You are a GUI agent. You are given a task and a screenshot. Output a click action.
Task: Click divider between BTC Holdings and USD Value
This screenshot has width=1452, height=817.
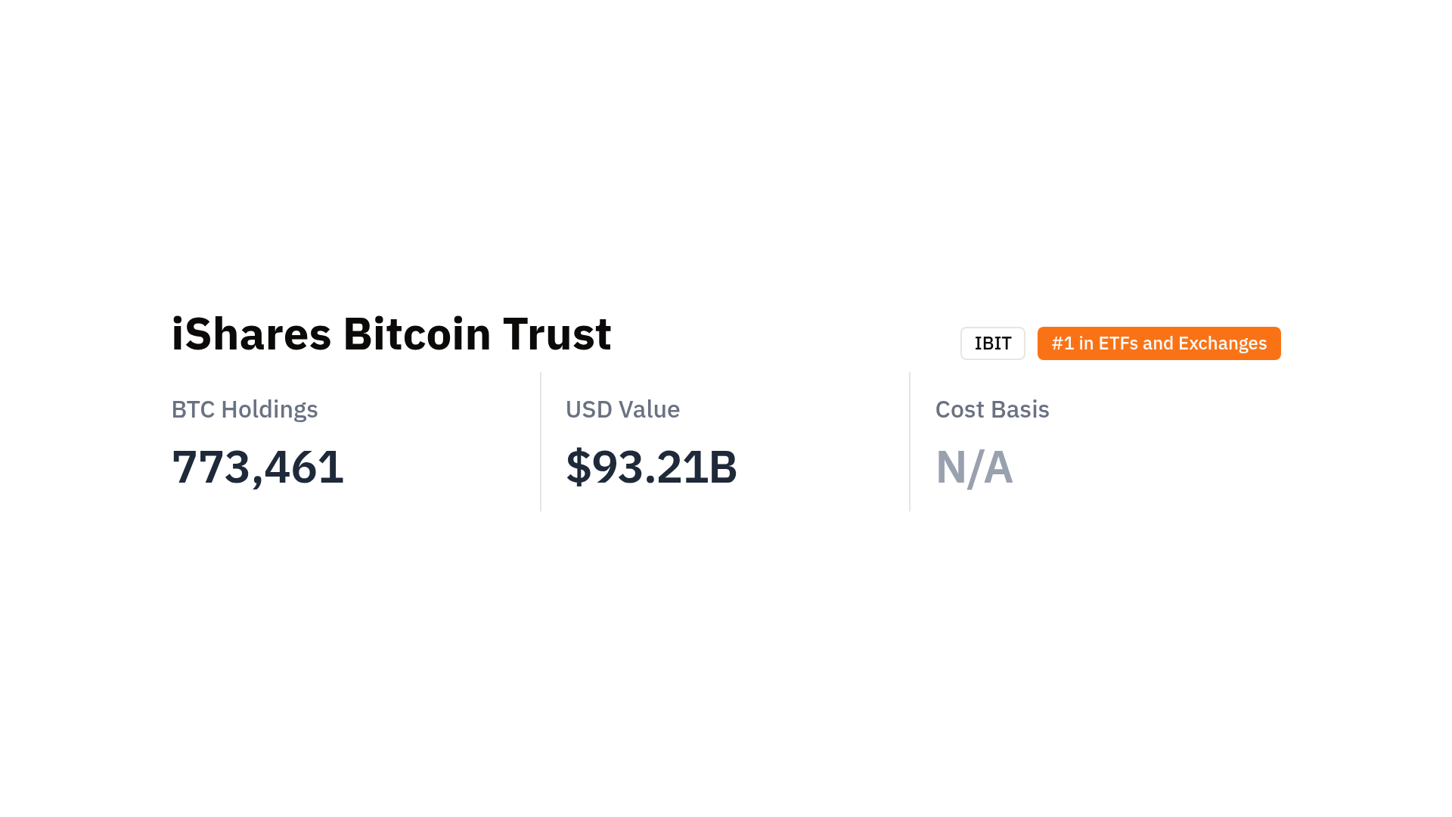[541, 441]
